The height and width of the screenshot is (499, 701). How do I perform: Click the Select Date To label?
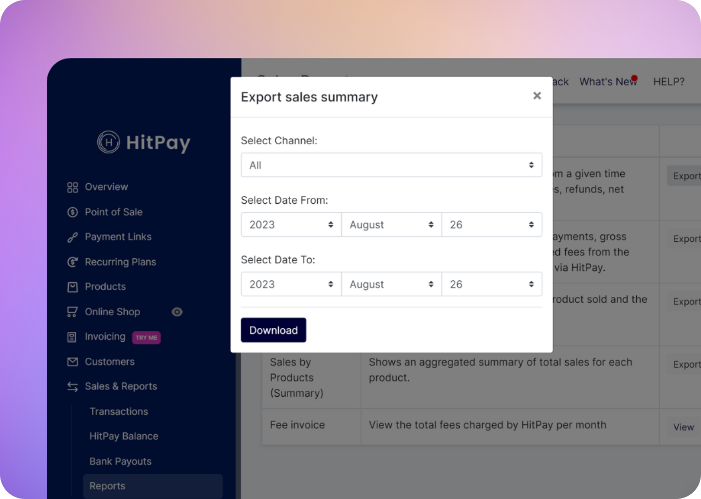click(x=278, y=260)
